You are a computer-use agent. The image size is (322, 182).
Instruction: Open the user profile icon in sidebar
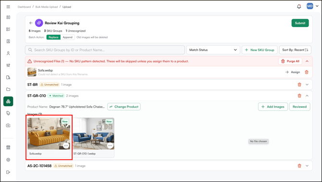pyautogui.click(x=8, y=53)
